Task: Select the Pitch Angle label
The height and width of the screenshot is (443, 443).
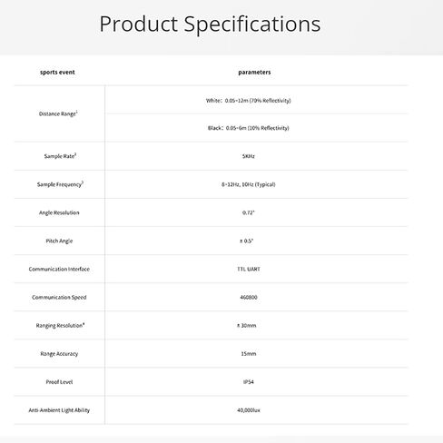Action: click(59, 241)
